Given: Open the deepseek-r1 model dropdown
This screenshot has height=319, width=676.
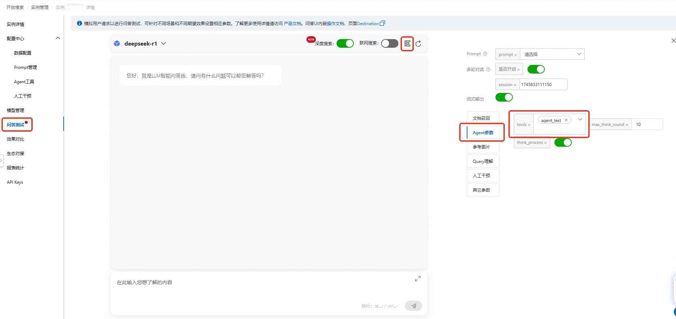Looking at the screenshot, I should tap(164, 43).
